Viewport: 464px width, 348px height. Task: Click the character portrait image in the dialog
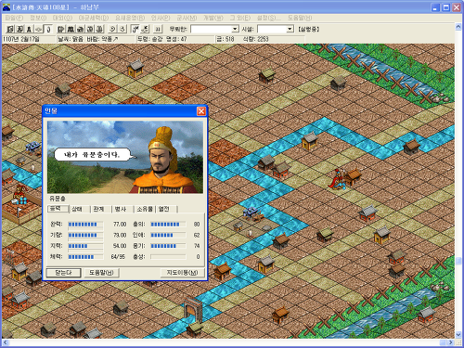125,157
